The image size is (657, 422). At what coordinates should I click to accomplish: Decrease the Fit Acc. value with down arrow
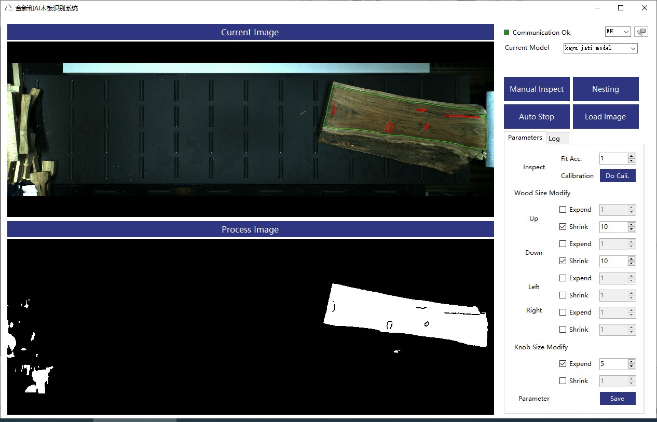point(632,161)
